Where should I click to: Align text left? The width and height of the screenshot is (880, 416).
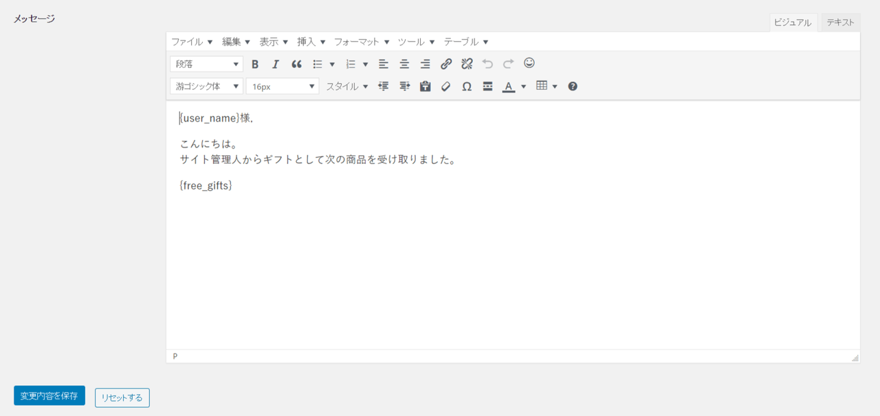tap(384, 64)
